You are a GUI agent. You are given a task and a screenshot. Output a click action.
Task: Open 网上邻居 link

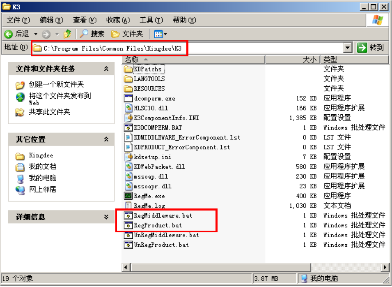tap(43, 189)
